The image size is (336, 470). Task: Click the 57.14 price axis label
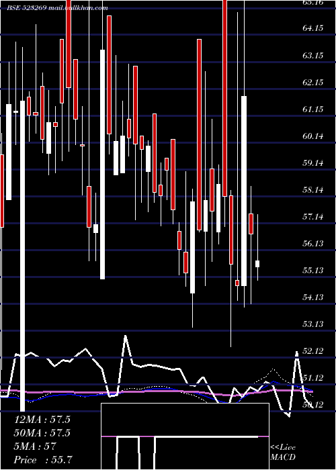tap(313, 216)
